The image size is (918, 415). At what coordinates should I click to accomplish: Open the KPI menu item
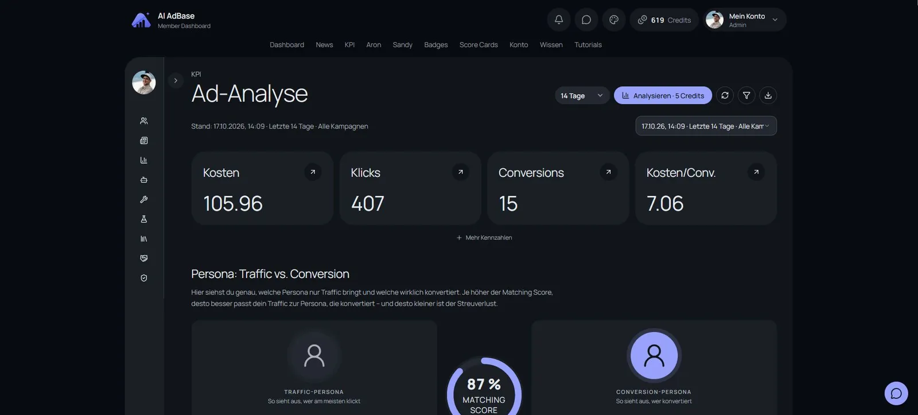click(x=349, y=45)
